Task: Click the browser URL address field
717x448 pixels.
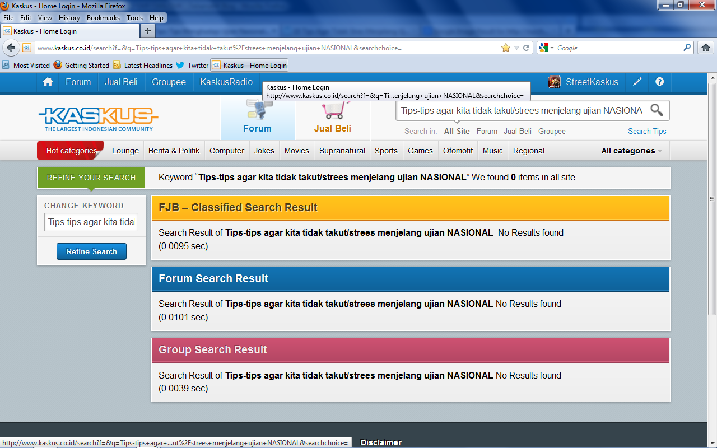Action: 268,48
